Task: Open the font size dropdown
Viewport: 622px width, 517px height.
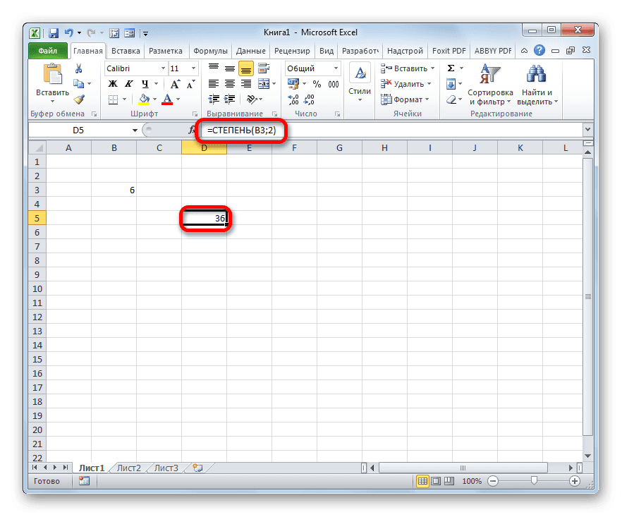Action: [193, 68]
